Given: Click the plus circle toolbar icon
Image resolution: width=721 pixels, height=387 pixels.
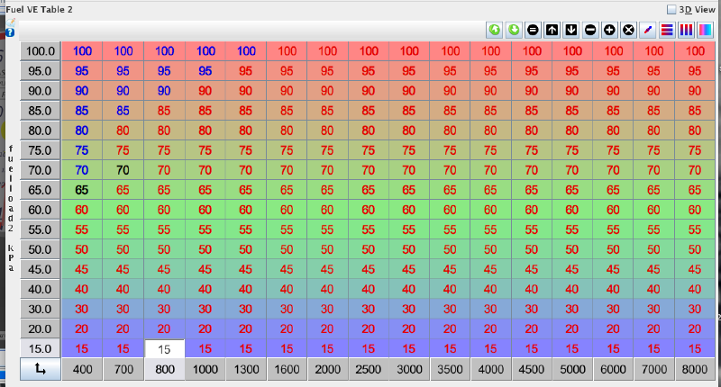Looking at the screenshot, I should 609,30.
